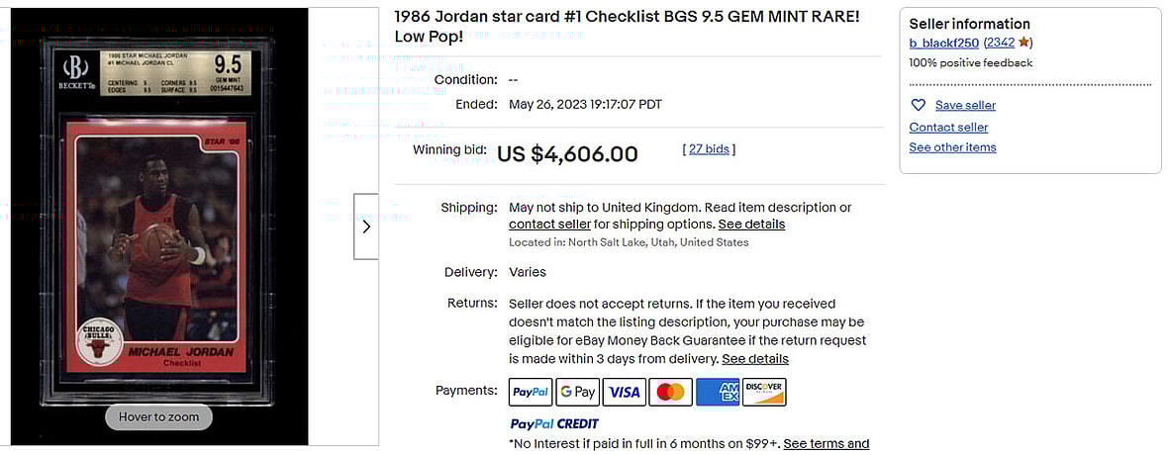Viewport: 1168px width, 455px height.
Task: Click the American Express icon
Action: [x=718, y=392]
